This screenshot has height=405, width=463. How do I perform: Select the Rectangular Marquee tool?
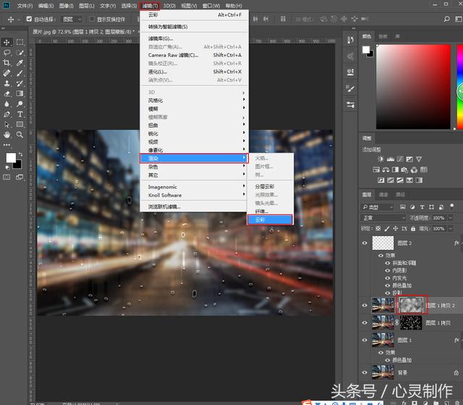coord(20,43)
